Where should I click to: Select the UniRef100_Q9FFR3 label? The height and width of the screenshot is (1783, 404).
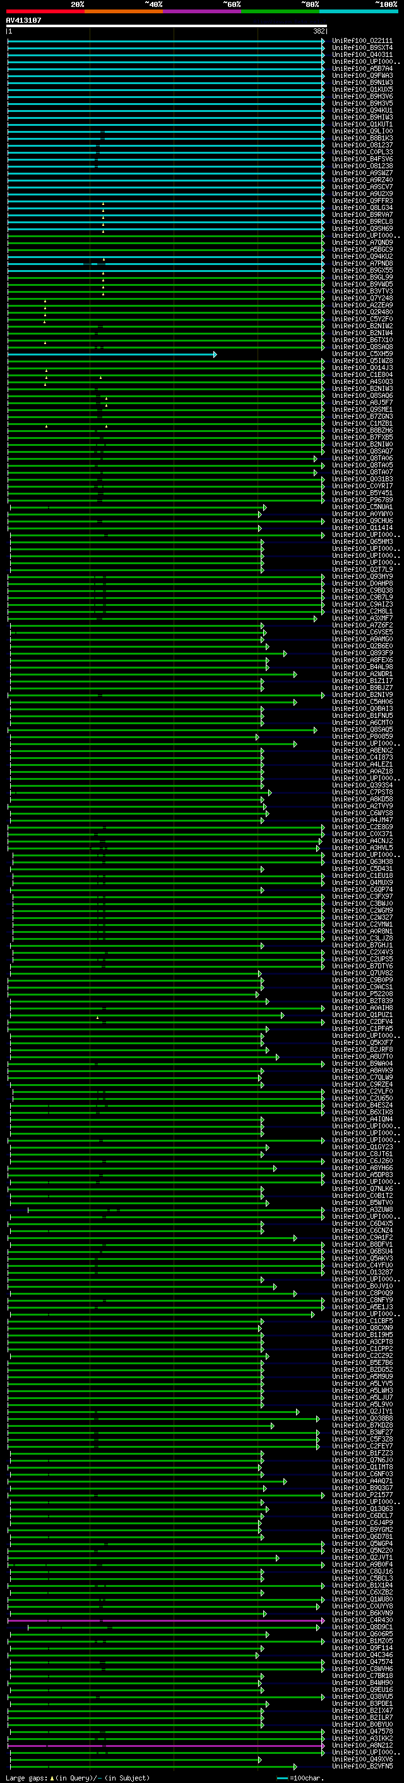[x=362, y=201]
